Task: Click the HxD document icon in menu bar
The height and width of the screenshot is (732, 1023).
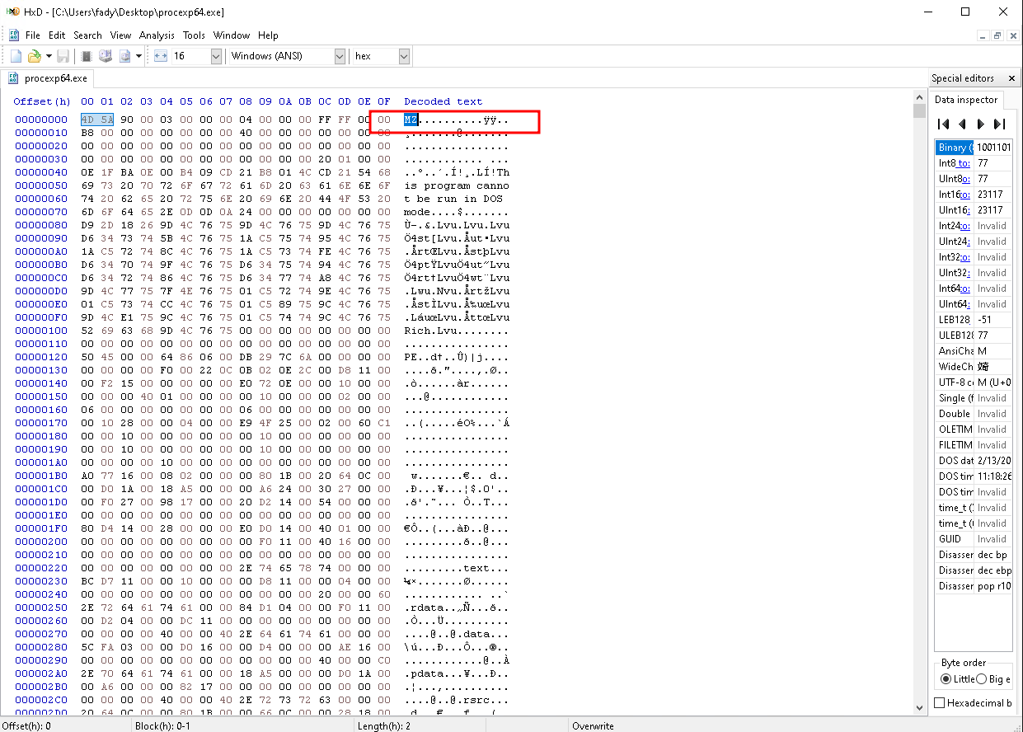Action: [x=14, y=35]
